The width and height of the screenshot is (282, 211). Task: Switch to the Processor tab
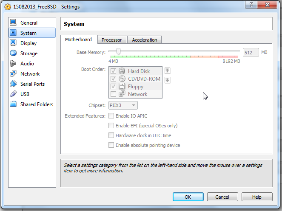point(111,40)
